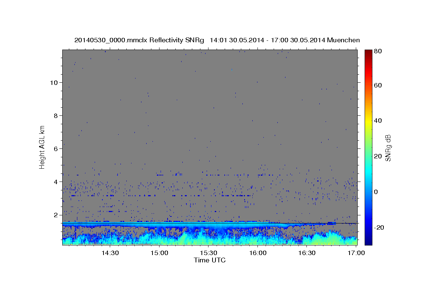Click the 'SNRg dB' colorbar label
Screen dimensions: 442x294
tap(387, 147)
